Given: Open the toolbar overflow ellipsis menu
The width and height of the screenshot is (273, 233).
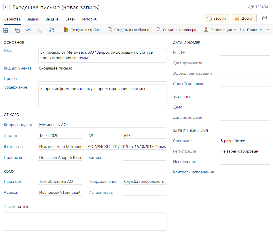Looking at the screenshot, I should coord(267,30).
